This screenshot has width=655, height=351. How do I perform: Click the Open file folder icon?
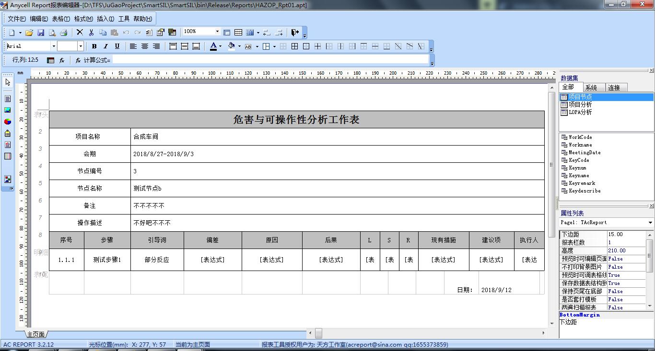point(29,33)
